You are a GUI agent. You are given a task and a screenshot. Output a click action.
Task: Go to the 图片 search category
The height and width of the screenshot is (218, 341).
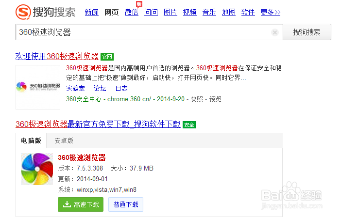170,12
